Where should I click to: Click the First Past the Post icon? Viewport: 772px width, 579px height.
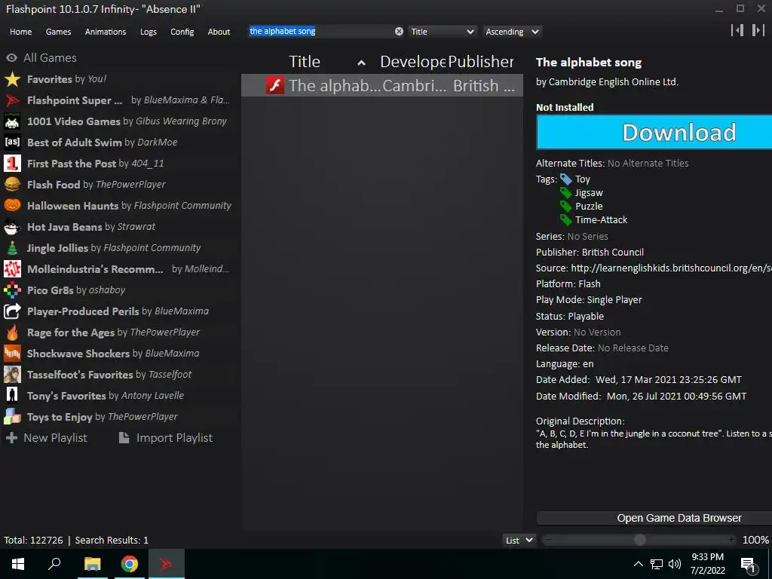12,164
